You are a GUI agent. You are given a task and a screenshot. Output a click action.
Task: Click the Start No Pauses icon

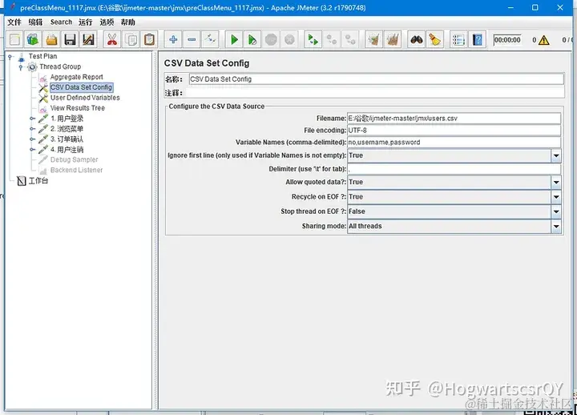click(x=252, y=40)
